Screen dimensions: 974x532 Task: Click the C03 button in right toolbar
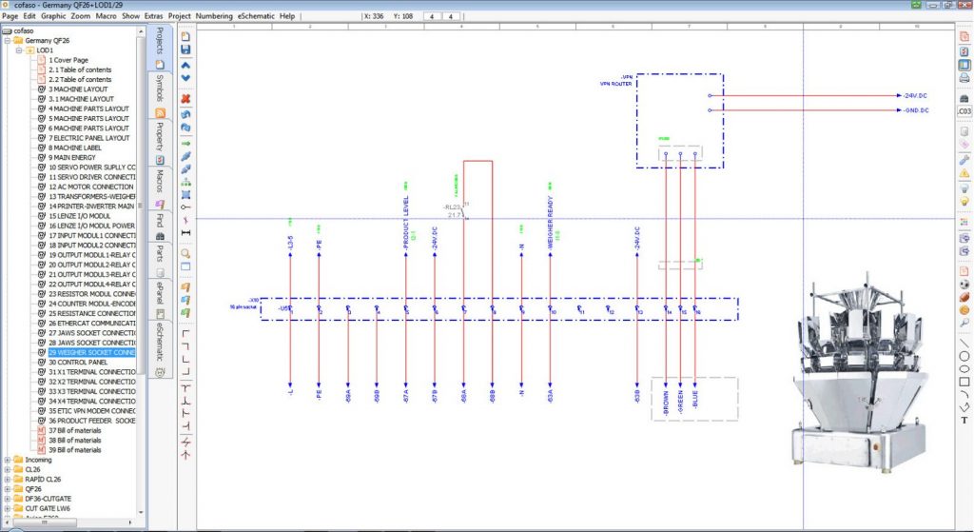point(964,111)
